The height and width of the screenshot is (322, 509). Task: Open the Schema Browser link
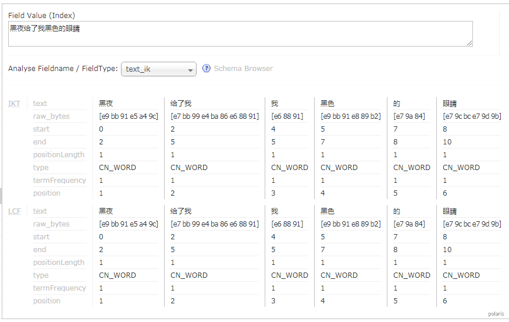click(243, 69)
